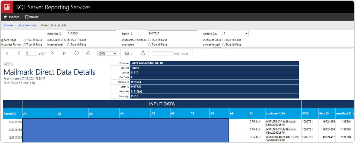Click the Find text search field

coord(162,53)
